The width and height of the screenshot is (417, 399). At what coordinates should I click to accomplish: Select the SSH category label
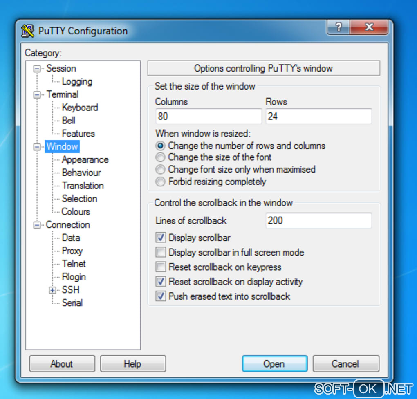pyautogui.click(x=70, y=290)
